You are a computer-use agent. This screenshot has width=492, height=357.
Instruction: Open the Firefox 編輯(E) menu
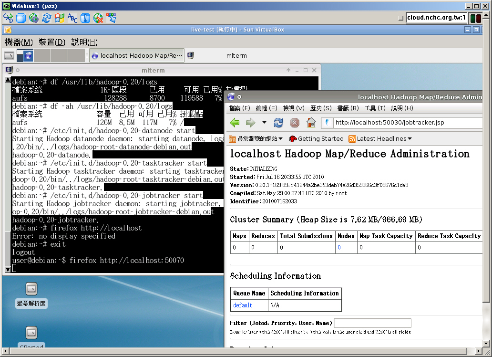click(266, 108)
